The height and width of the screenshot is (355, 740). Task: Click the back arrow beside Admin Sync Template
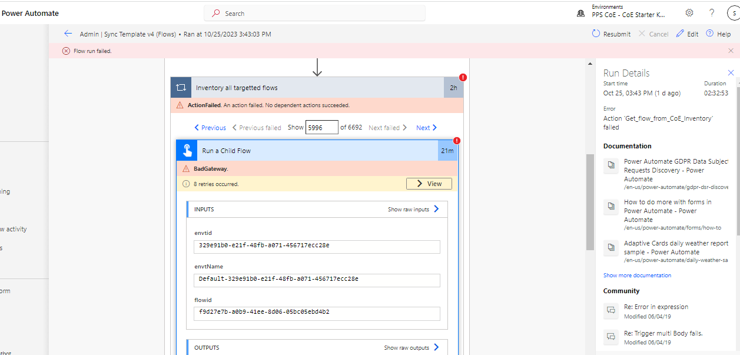[68, 34]
